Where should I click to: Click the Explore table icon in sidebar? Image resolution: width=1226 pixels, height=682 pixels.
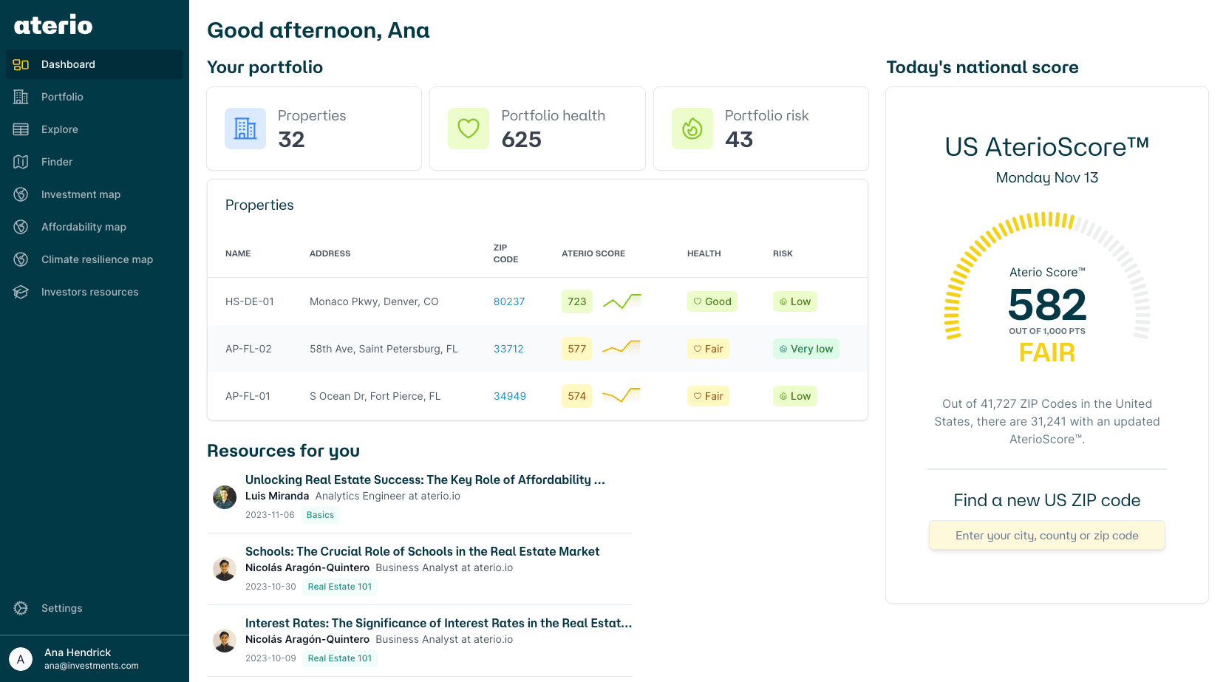(x=21, y=129)
